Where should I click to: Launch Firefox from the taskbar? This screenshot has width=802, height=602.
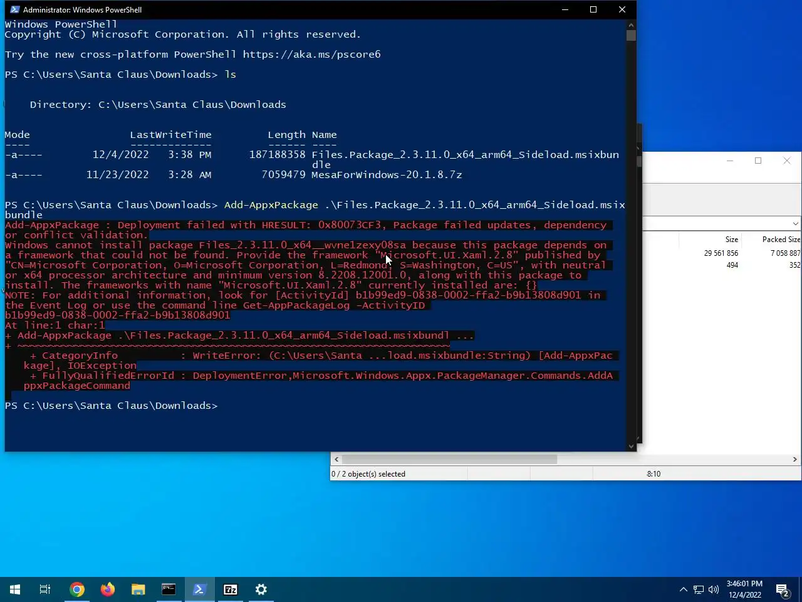(x=108, y=589)
